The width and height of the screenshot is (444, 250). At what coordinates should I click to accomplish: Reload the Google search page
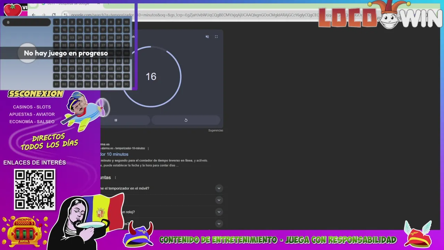click(54, 15)
